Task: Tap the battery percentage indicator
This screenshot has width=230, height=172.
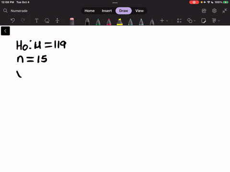Action: point(218,2)
